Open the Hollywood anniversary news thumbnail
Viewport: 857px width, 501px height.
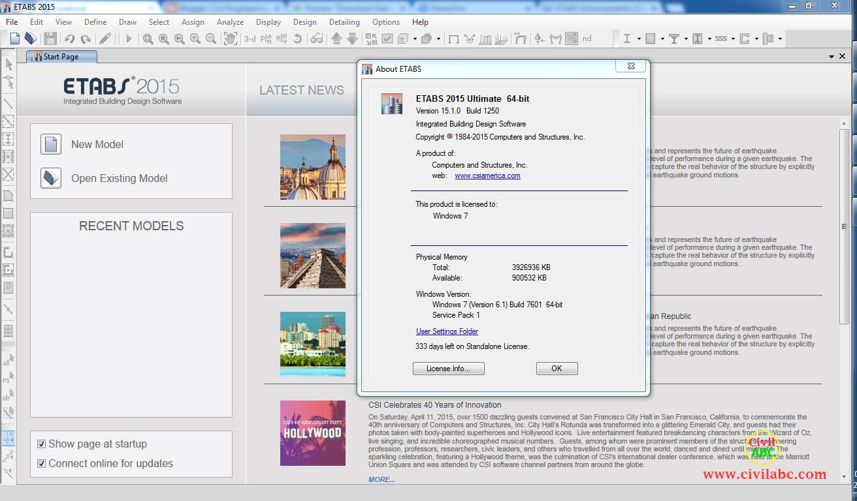tap(313, 433)
